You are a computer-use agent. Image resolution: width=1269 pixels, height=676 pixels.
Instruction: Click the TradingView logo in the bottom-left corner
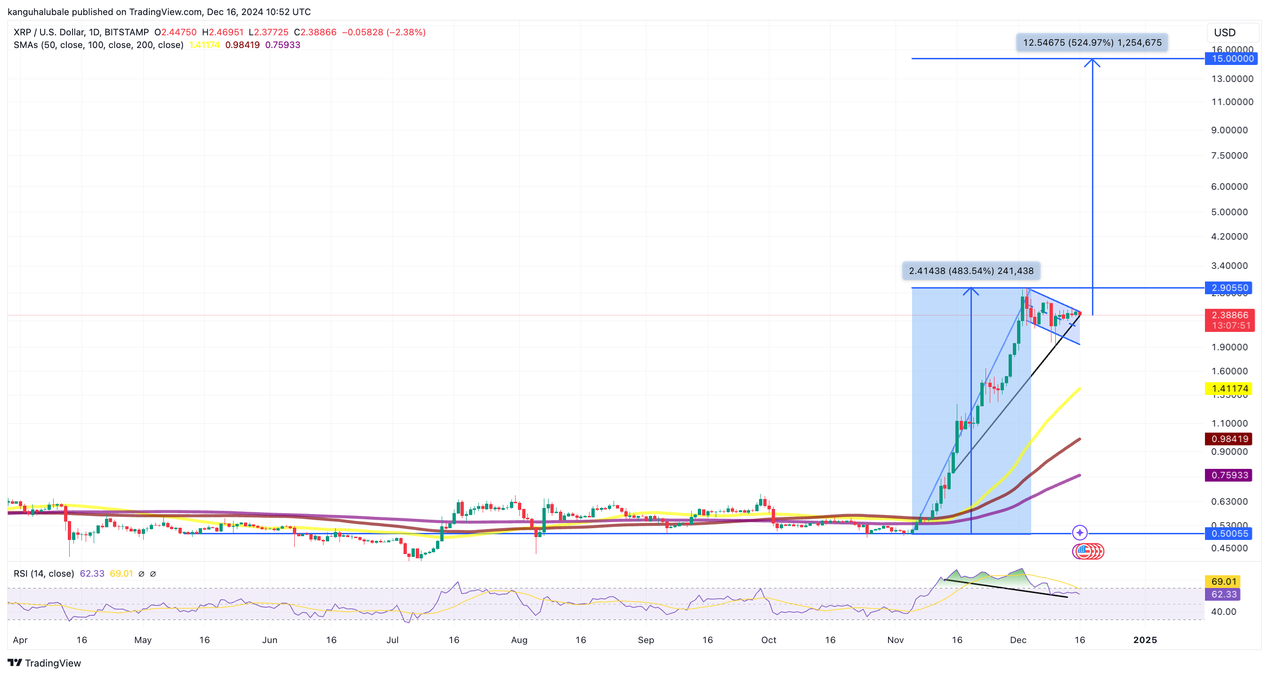[44, 663]
